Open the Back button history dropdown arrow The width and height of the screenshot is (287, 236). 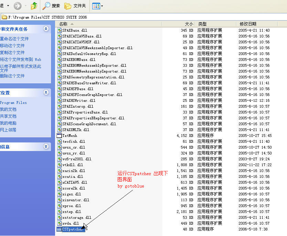pyautogui.click(x=8, y=6)
